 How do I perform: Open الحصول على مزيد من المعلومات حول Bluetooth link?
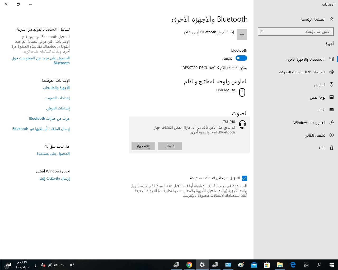click(x=41, y=60)
